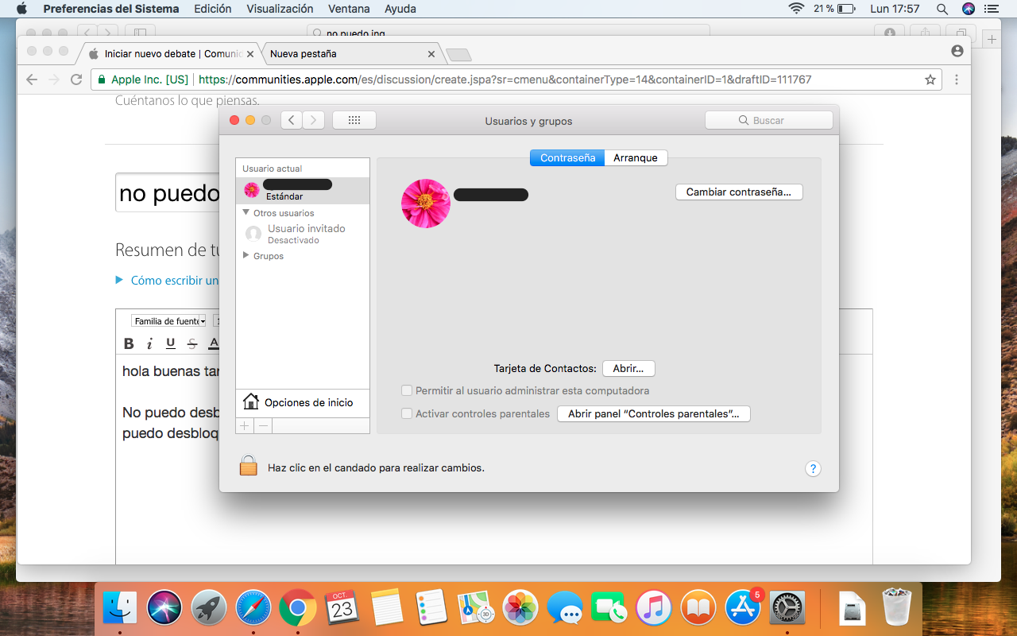Reload the page in Chrome
This screenshot has width=1017, height=636.
76,79
